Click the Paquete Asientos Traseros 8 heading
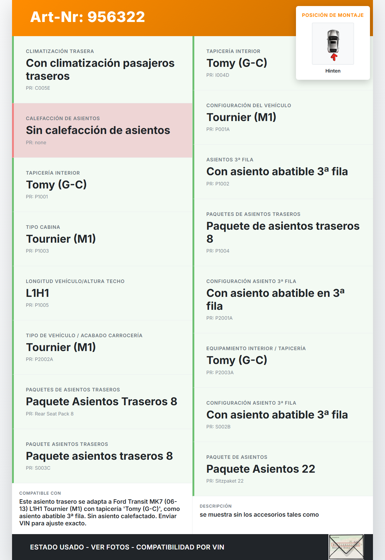The width and height of the screenshot is (385, 560). click(x=101, y=402)
